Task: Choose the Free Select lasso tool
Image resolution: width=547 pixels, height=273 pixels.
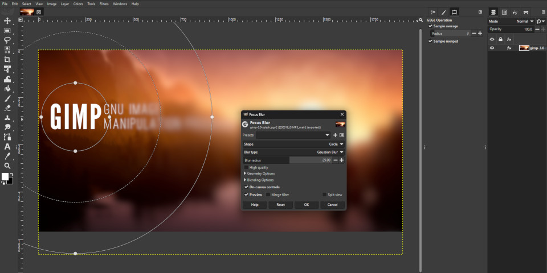Action: tap(7, 40)
